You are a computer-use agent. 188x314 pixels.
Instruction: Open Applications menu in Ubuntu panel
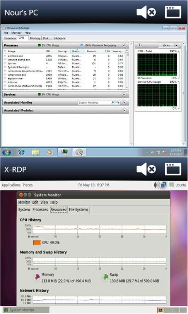click(x=11, y=185)
